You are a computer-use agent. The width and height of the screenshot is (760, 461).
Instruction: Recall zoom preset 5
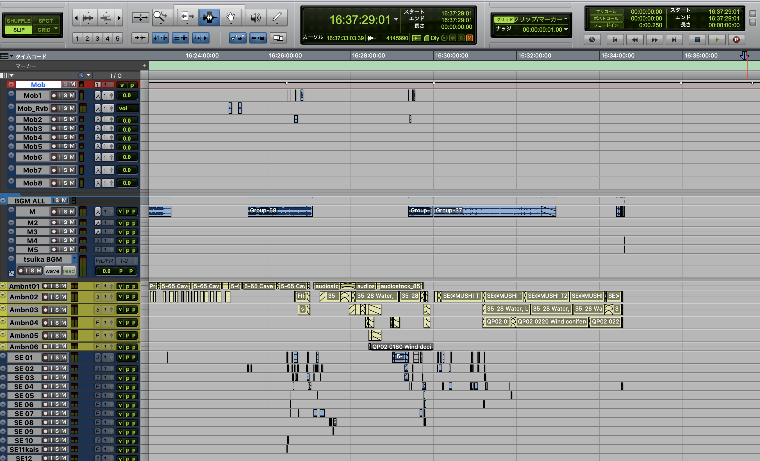(117, 38)
